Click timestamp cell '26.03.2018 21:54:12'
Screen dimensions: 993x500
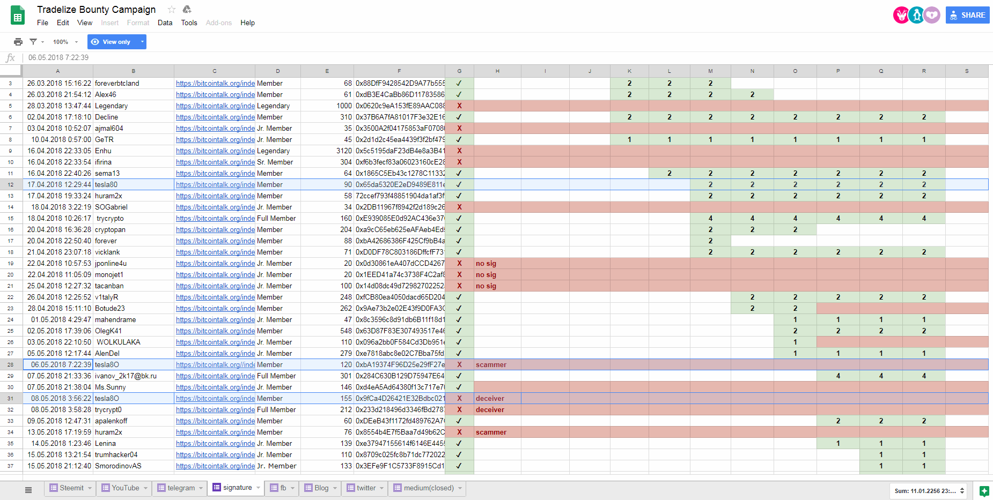pyautogui.click(x=58, y=95)
